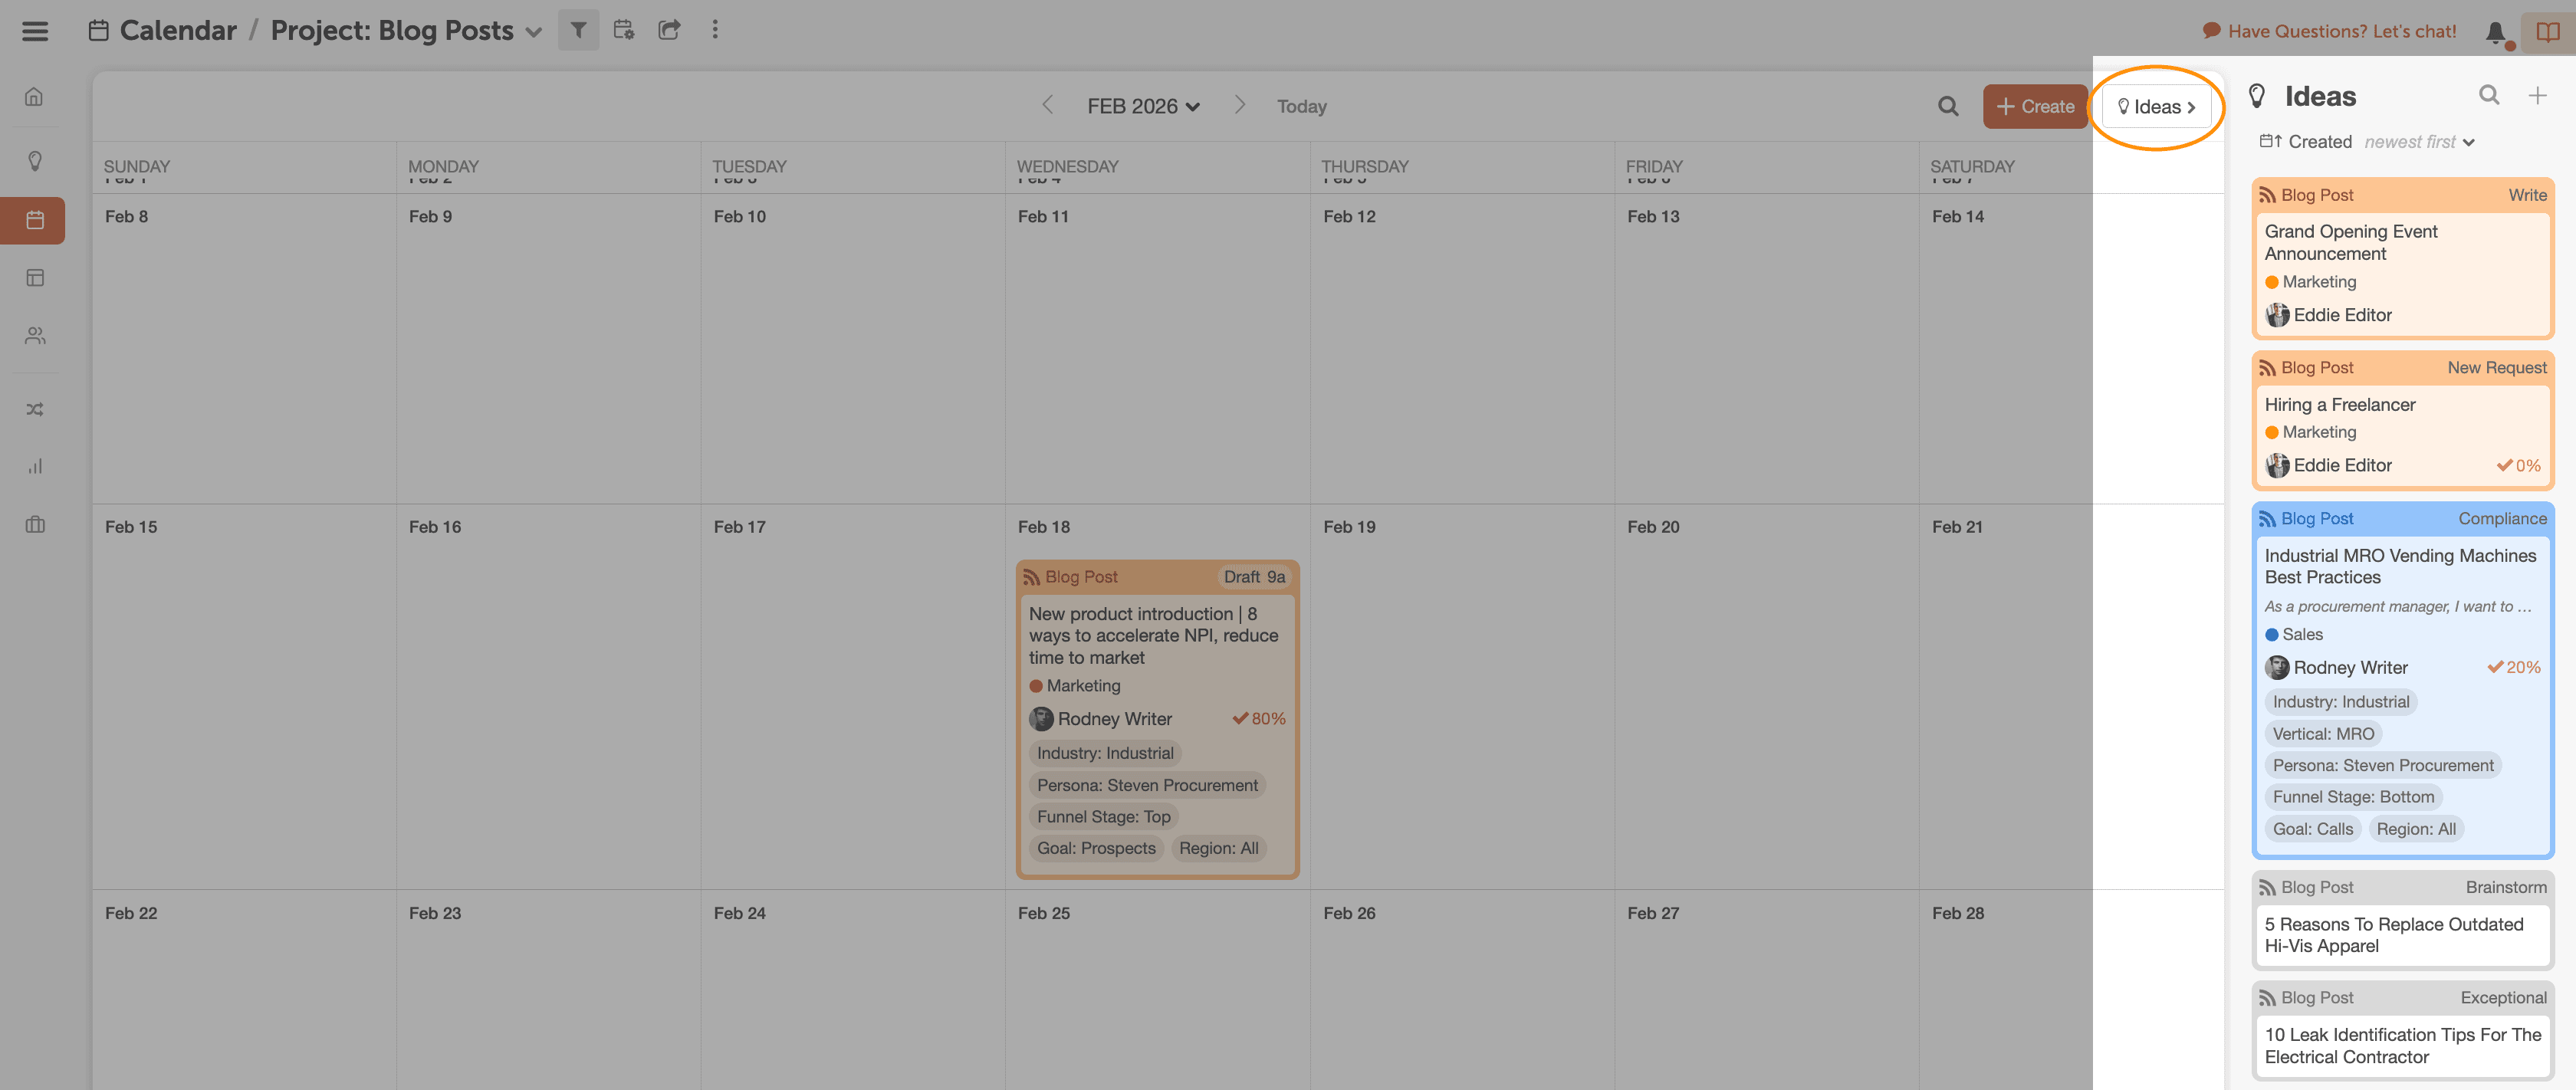Search ideas with magnifier in Ideas panel
2576x1090 pixels.
pos(2489,95)
